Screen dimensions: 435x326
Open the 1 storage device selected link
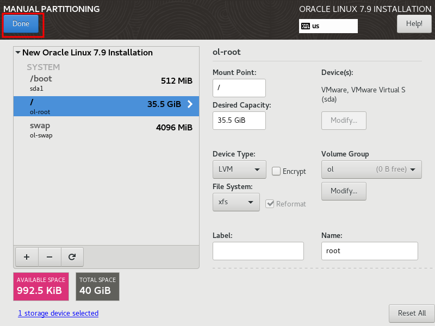click(58, 314)
